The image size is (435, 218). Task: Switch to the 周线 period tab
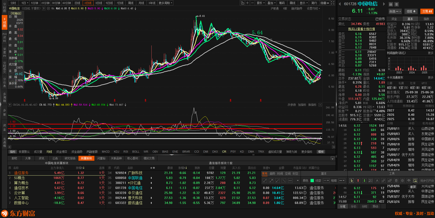[x=131, y=3]
